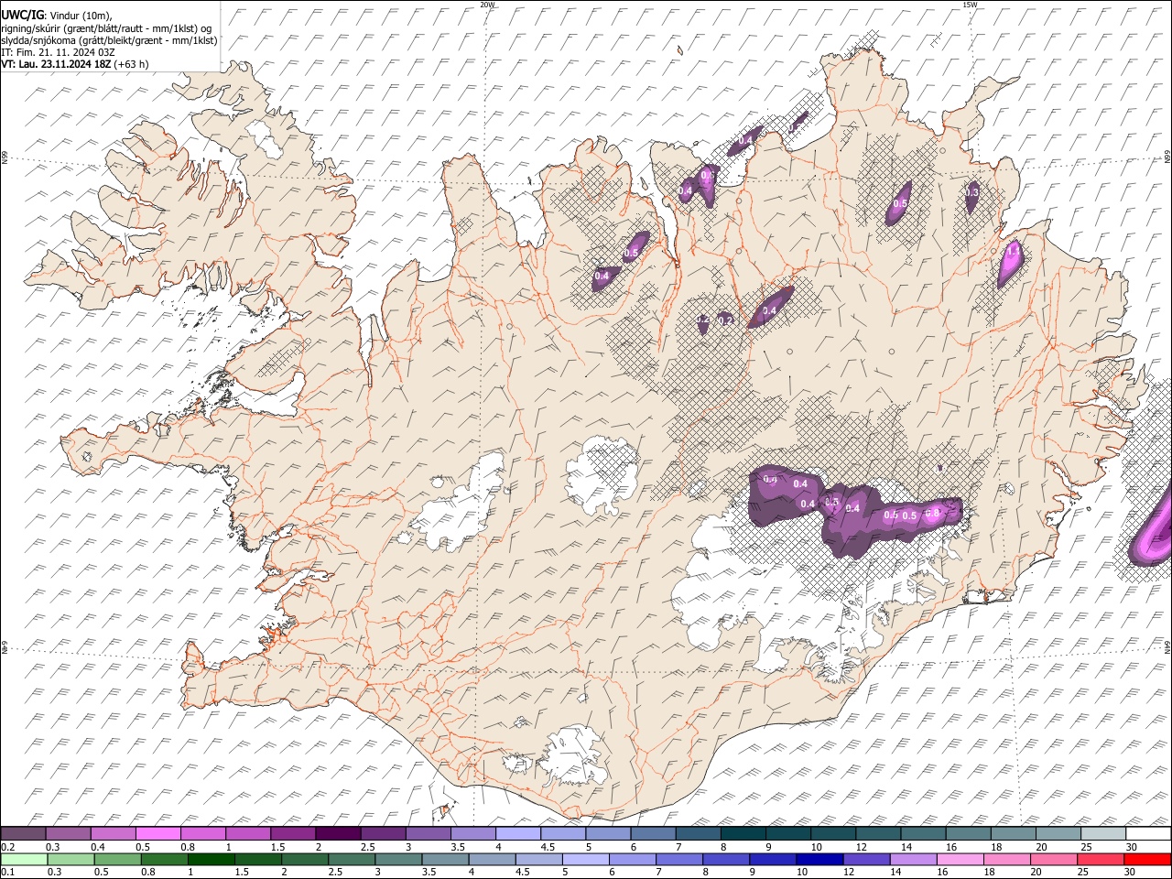Click the 'slydda/snjókoma' legend description line
Screen dimensions: 1172x879
coord(110,40)
